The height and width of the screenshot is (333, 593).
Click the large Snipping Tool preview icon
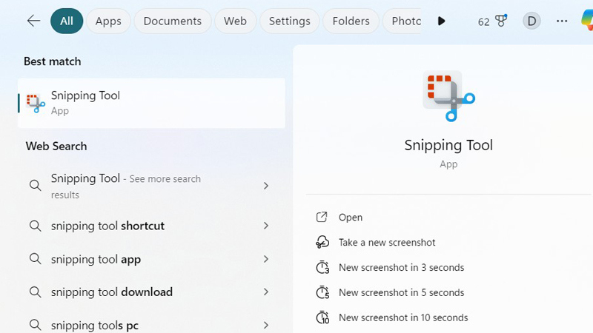[x=448, y=96]
